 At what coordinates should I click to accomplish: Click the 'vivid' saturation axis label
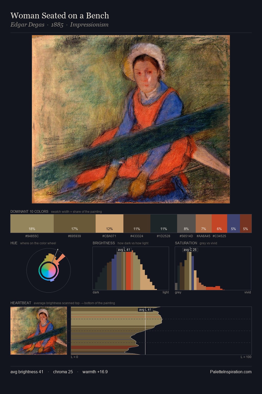248,292
